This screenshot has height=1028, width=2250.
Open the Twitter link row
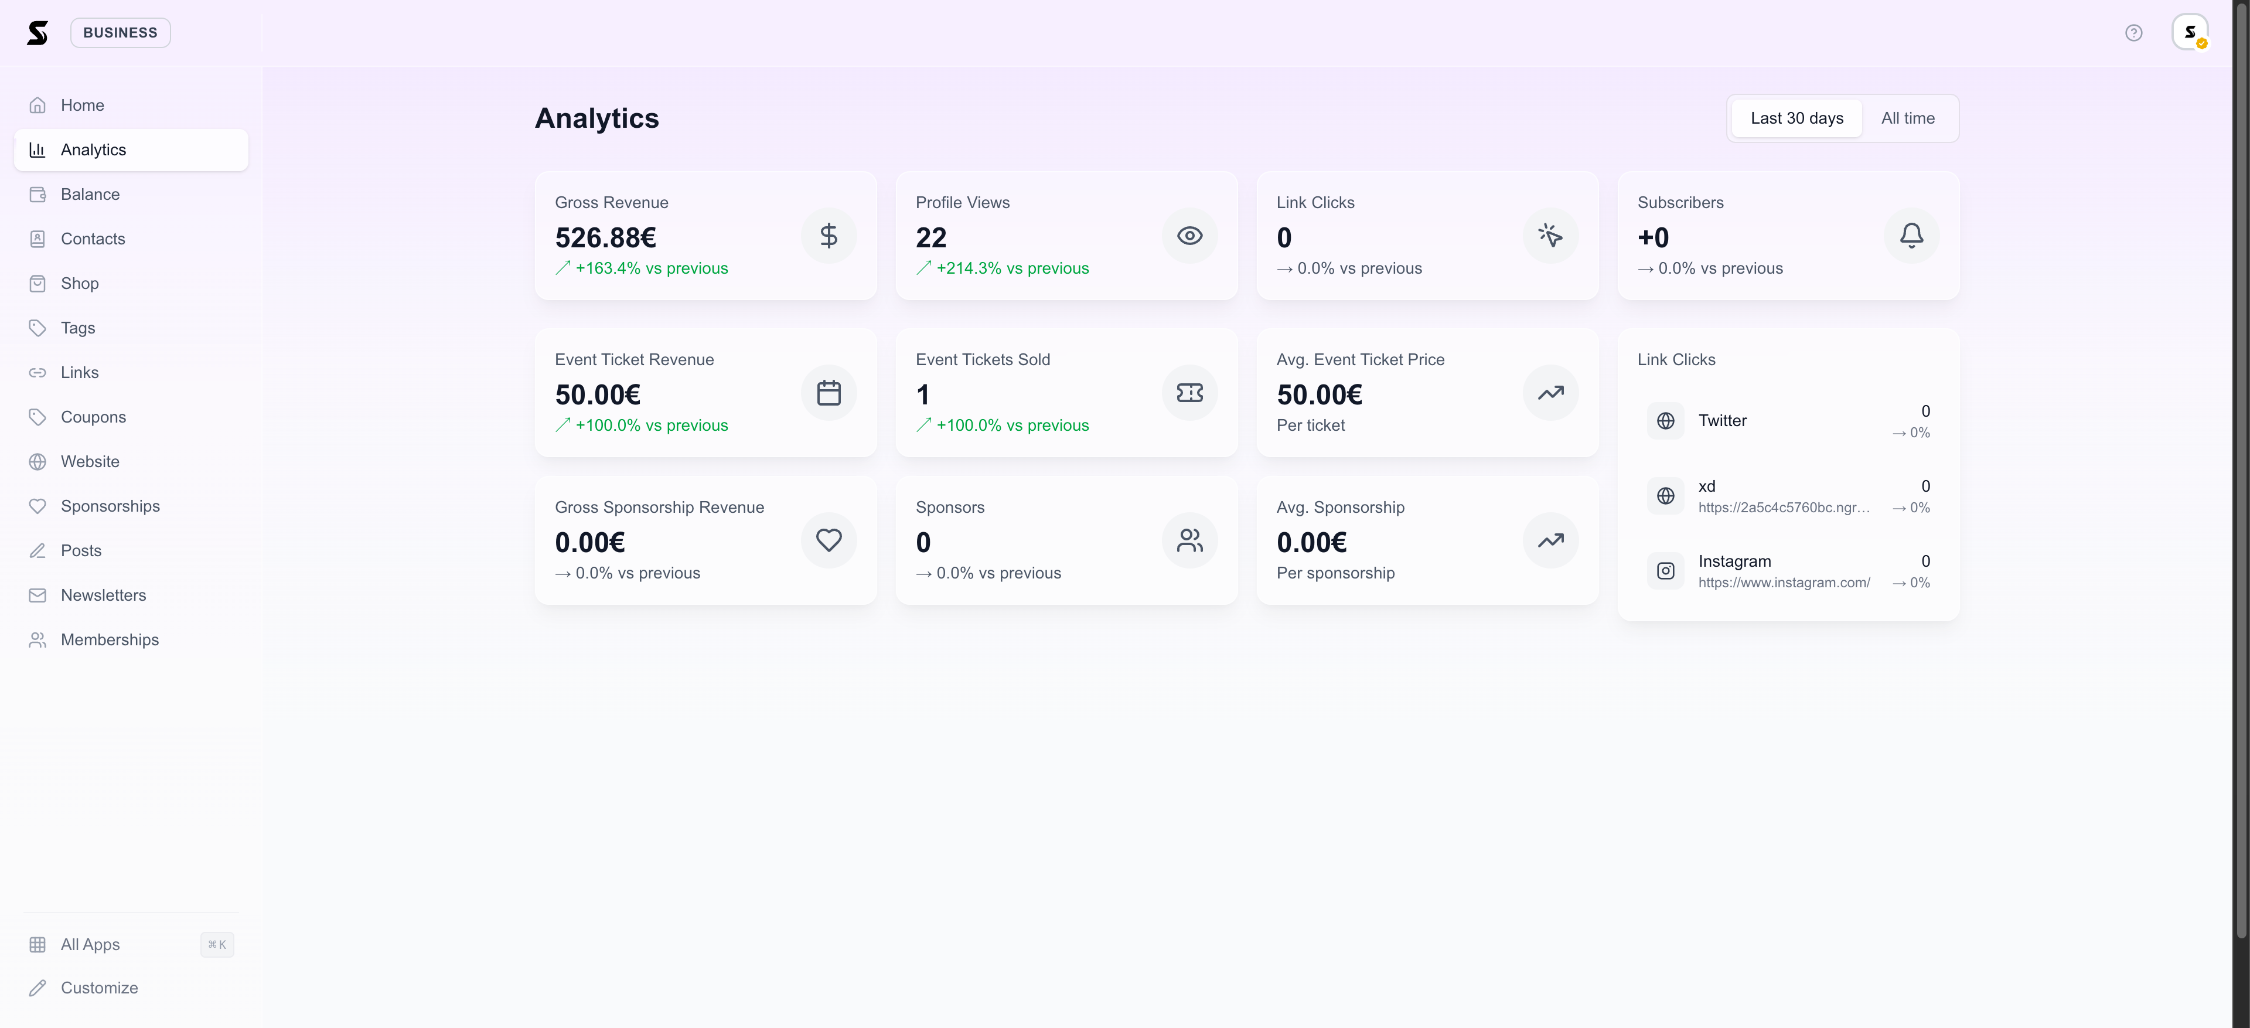pyautogui.click(x=1787, y=421)
